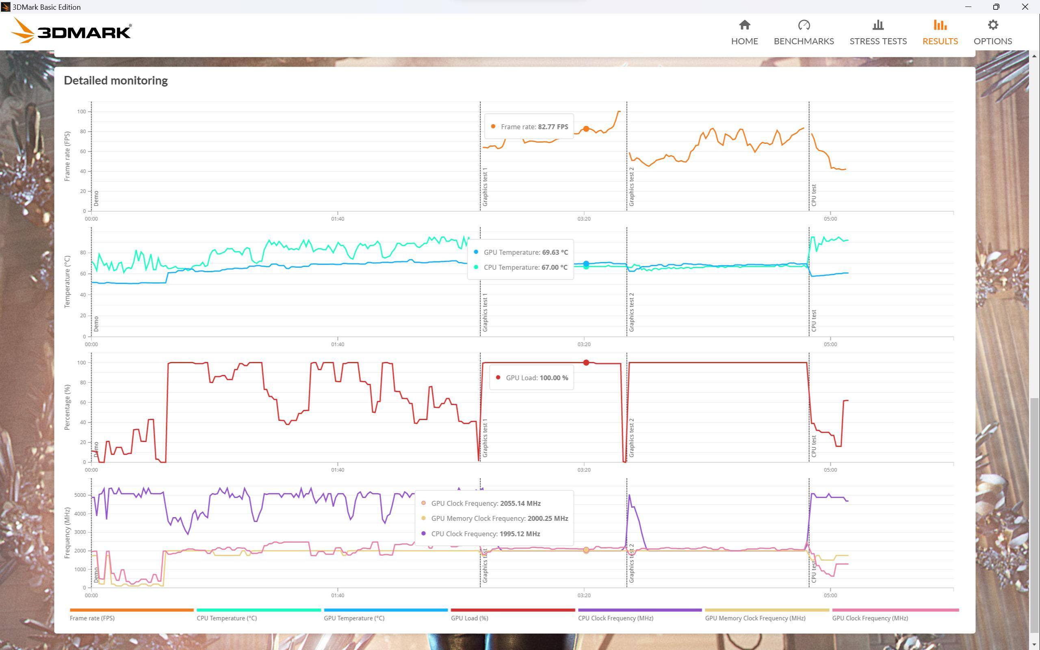Switch to the STRESS TESTS tab label
Screen dimensions: 1040x650
(878, 41)
